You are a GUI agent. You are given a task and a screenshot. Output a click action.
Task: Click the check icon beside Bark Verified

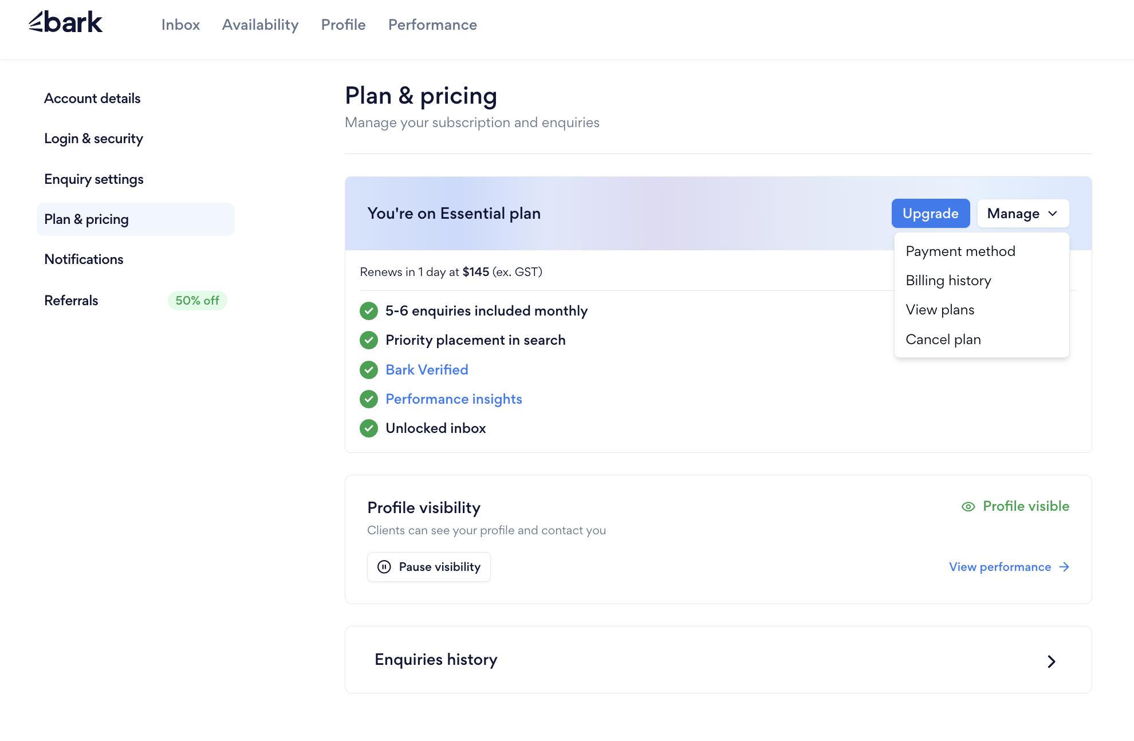[x=369, y=370]
